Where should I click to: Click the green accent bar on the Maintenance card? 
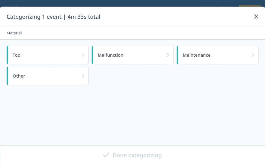pyautogui.click(x=177, y=55)
